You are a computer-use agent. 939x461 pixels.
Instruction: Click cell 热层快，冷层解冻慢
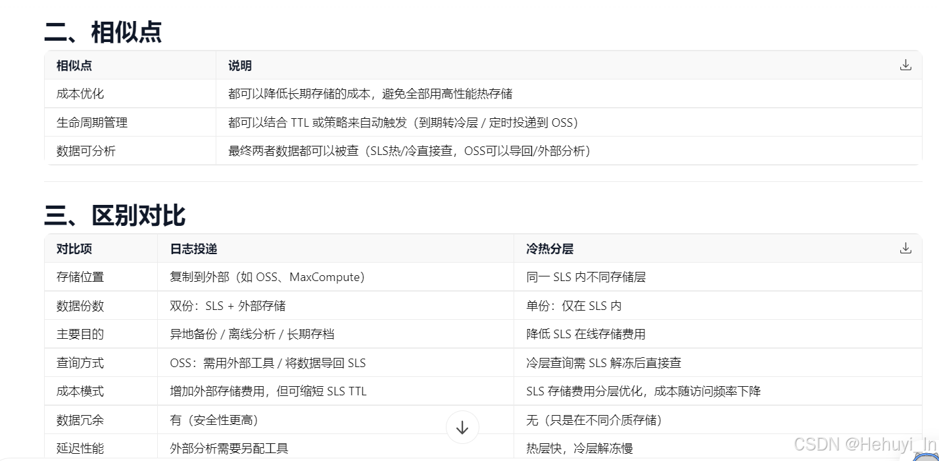(579, 449)
